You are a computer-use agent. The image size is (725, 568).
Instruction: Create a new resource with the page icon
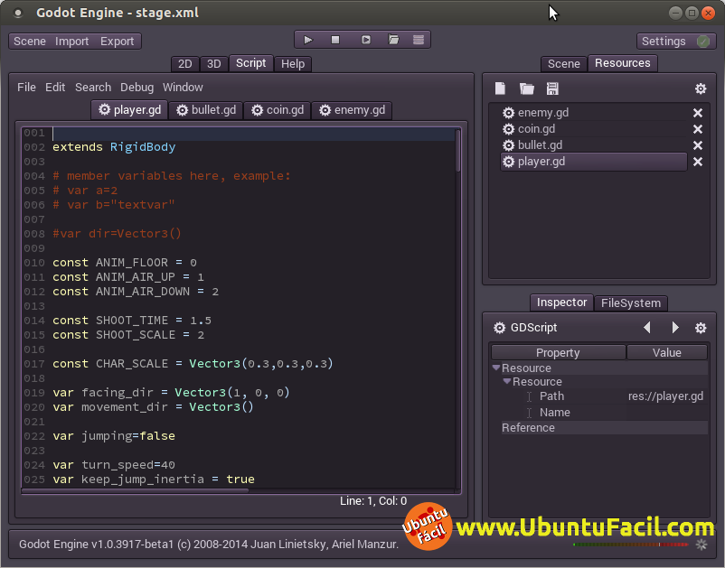500,88
